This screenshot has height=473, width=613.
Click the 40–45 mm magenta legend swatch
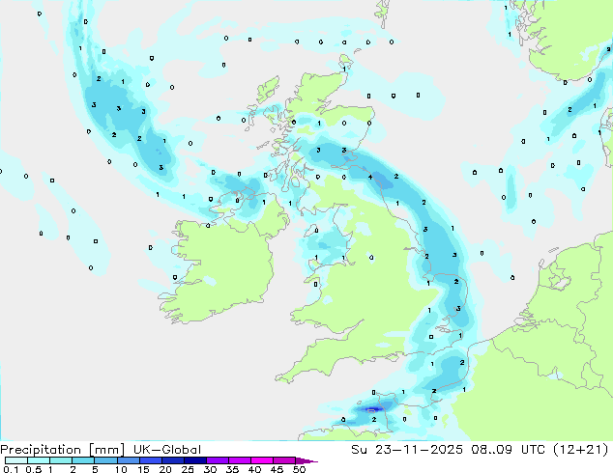(262, 460)
